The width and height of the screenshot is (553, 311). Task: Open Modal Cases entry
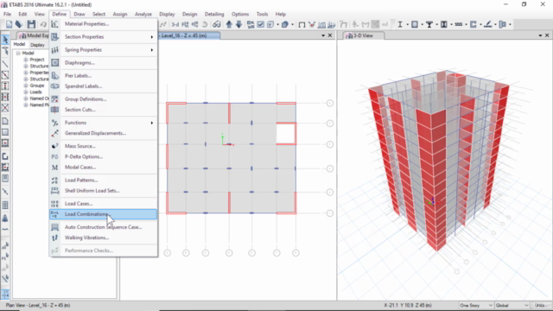(x=103, y=167)
